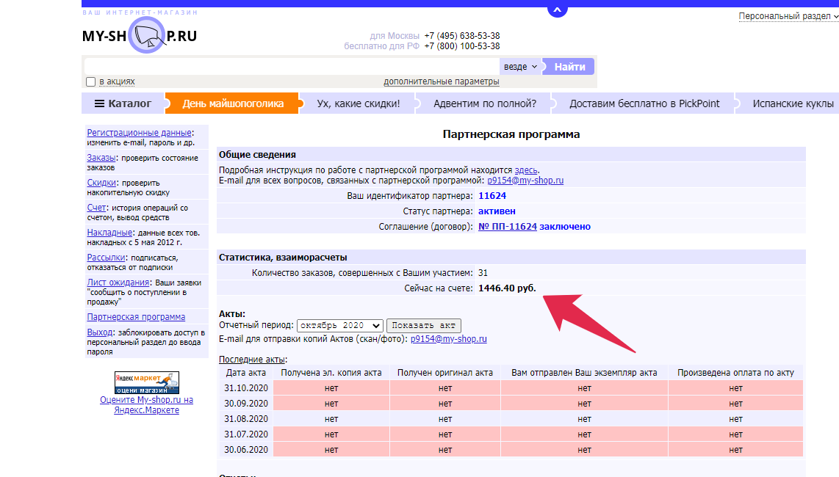839x477 pixels.
Task: Click 'Общие сведения' section heading
Action: pos(257,155)
